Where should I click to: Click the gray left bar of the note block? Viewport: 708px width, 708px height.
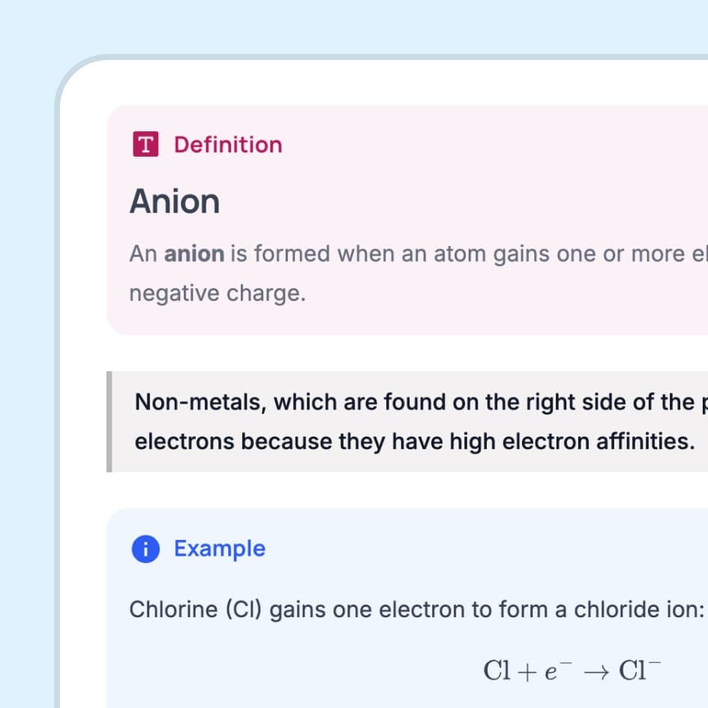coord(109,421)
